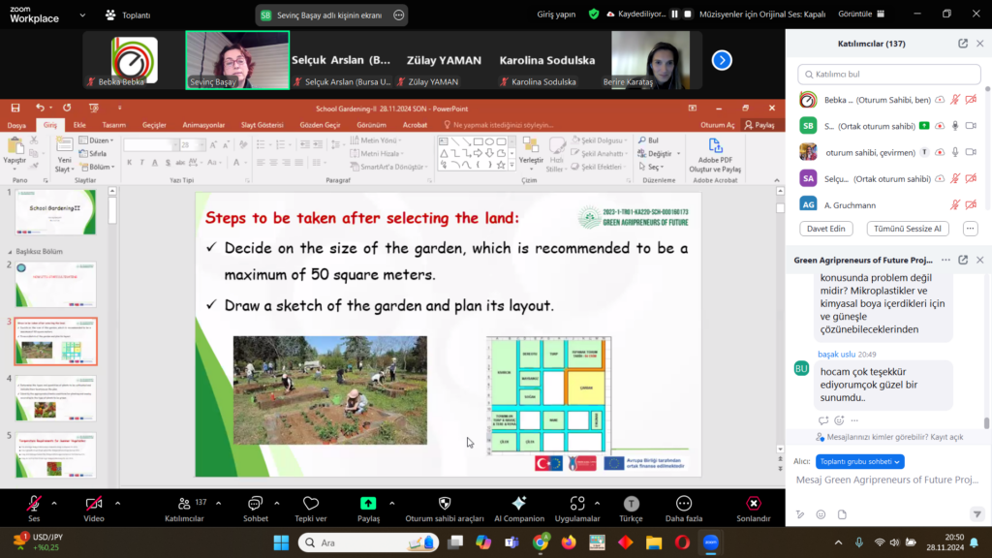The image size is (992, 558).
Task: Pop out the Katılımcılar participants panel
Action: 962,44
